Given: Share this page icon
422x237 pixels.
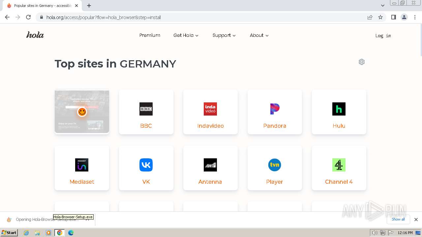Looking at the screenshot, I should coord(370,17).
